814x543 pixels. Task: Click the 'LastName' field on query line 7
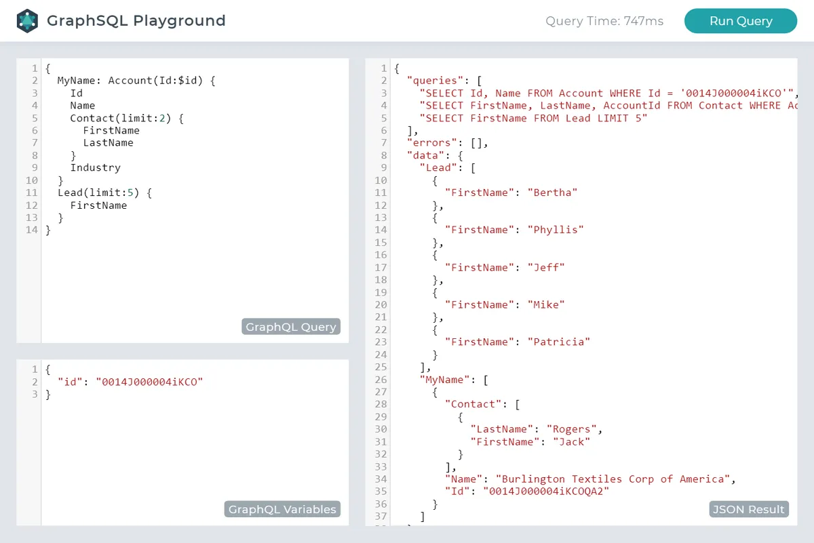[x=109, y=143]
